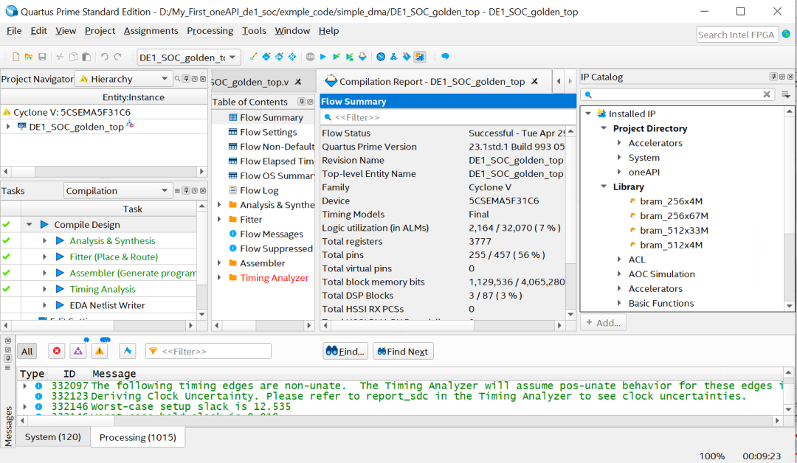This screenshot has width=797, height=463.
Task: Click the Find... button
Action: pyautogui.click(x=345, y=352)
